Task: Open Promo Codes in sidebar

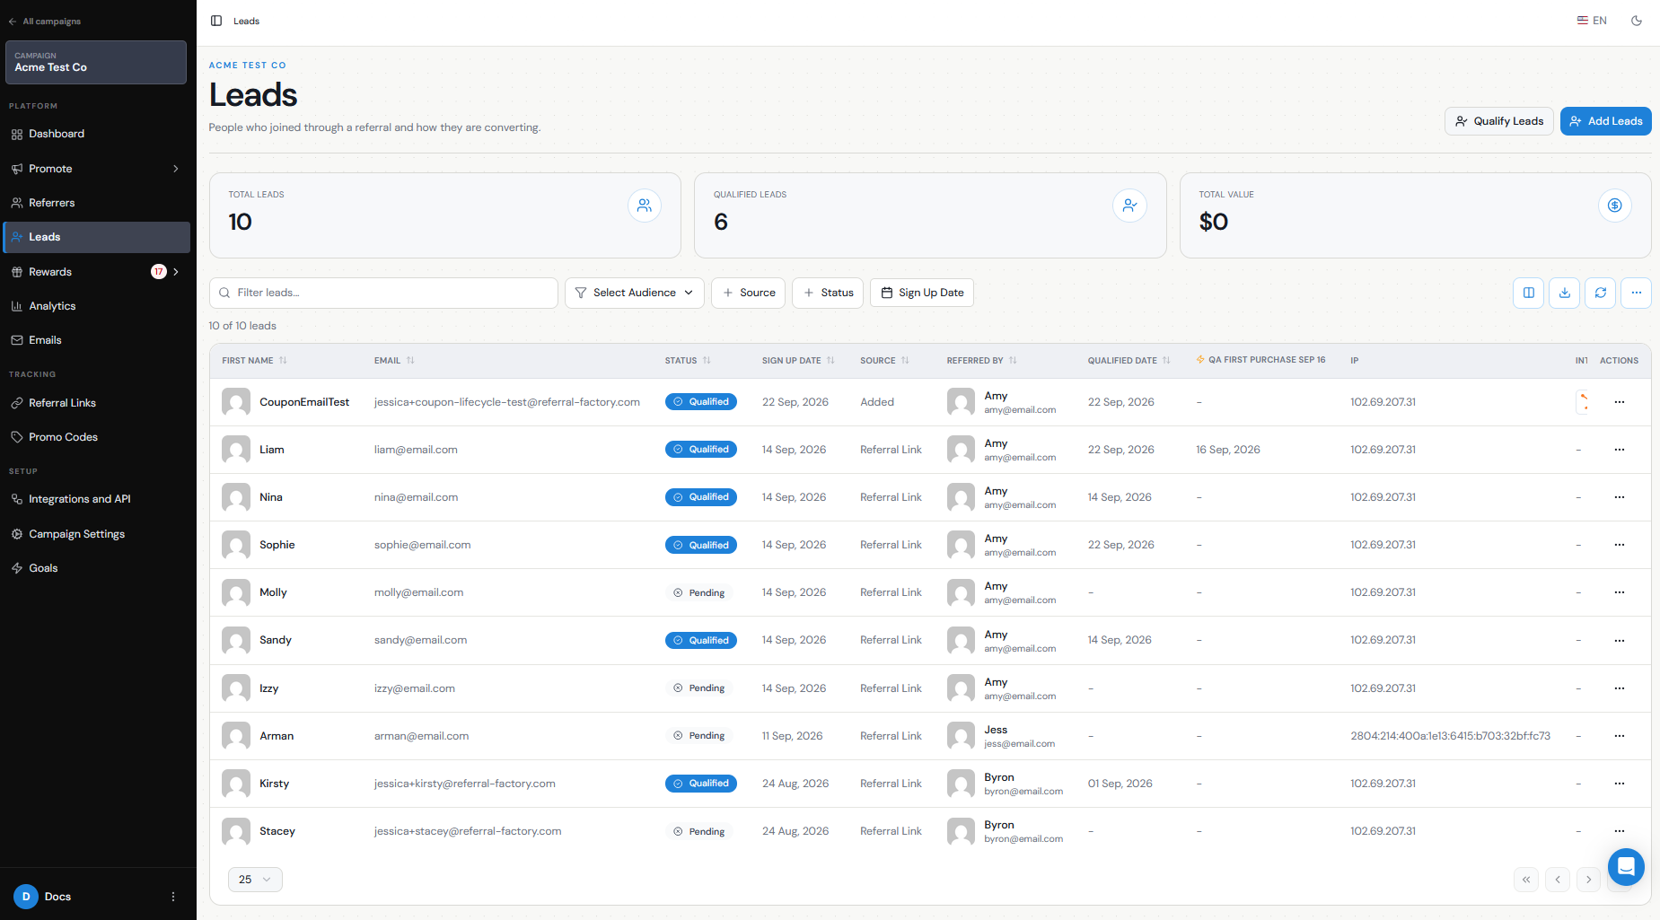Action: [97, 437]
